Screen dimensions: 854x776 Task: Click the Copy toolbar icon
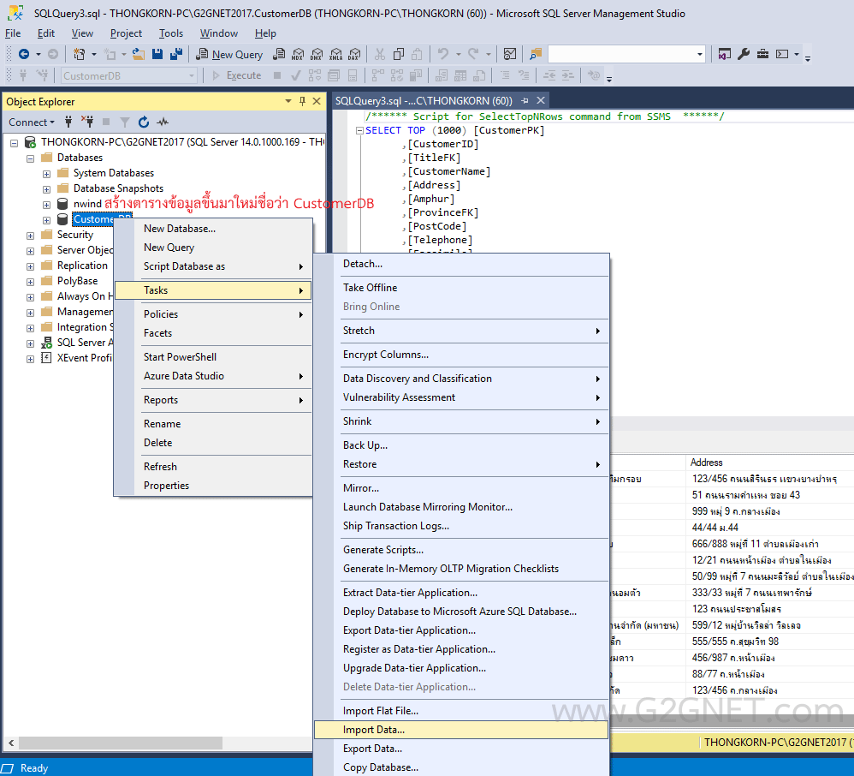coord(399,54)
